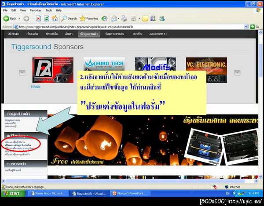Image resolution: width=264 pixels, height=206 pixels.
Task: Open the Edit menu
Action: click(x=14, y=10)
